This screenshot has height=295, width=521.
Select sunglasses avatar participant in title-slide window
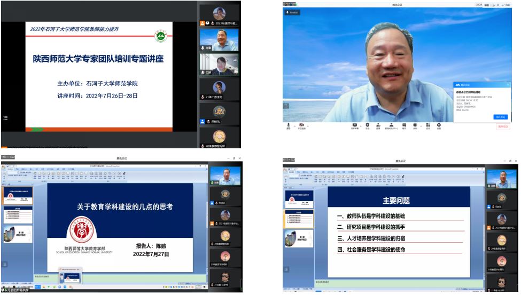(x=225, y=278)
